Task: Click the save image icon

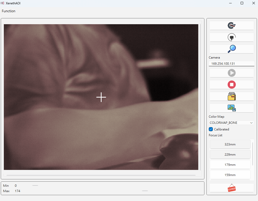Action: tap(231, 108)
